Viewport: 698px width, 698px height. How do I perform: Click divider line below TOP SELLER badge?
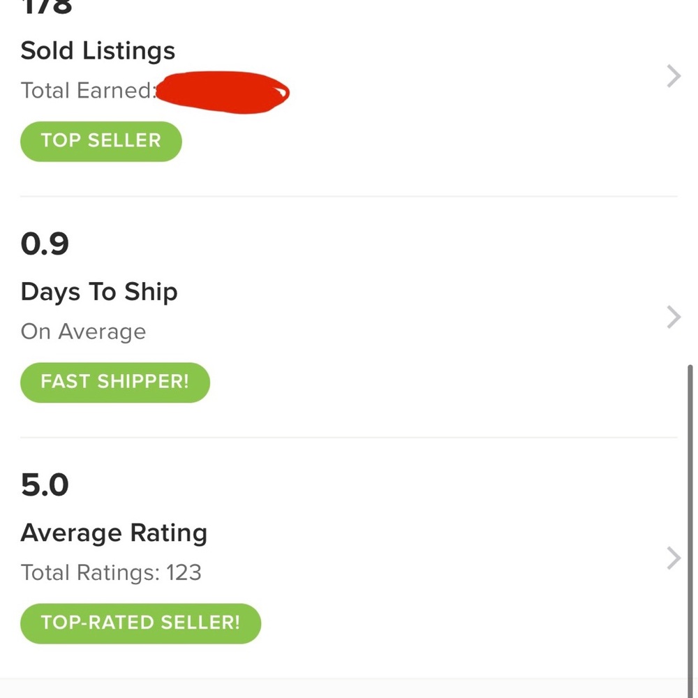[x=349, y=197]
